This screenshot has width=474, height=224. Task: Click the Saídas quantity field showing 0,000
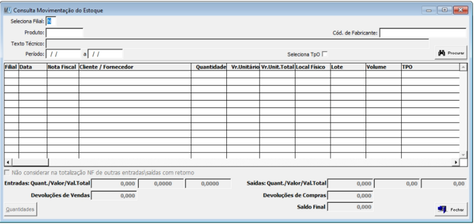350,184
